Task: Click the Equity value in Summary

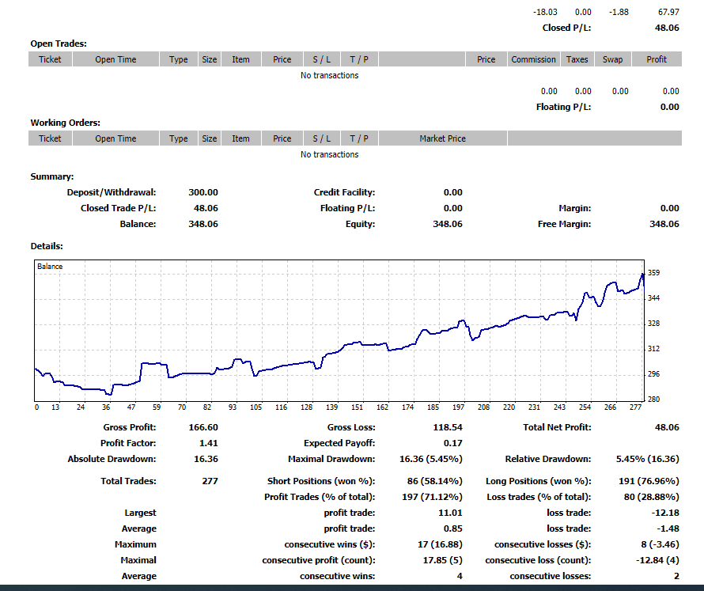Action: [447, 224]
